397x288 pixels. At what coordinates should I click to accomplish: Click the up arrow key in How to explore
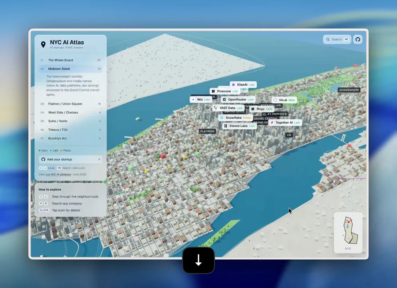[41, 197]
